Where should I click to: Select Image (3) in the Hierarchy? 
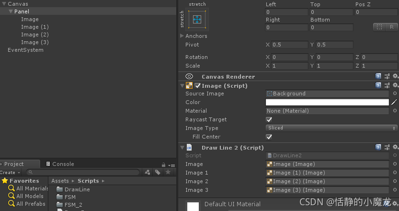[35, 42]
